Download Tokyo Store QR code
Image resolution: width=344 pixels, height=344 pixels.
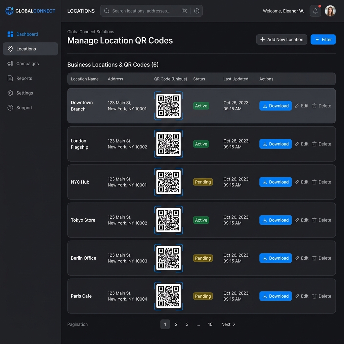click(275, 220)
